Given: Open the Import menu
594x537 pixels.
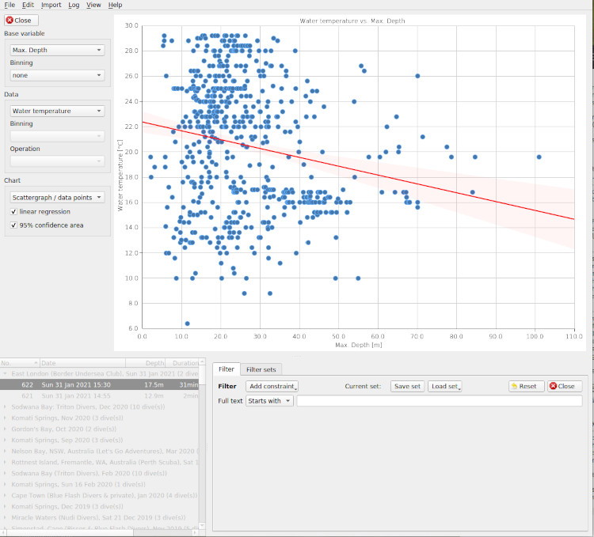Looking at the screenshot, I should click(x=51, y=5).
